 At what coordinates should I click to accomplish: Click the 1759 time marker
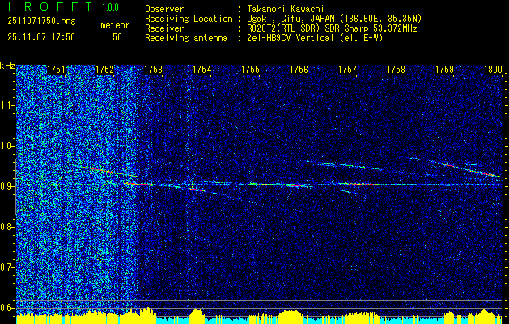pyautogui.click(x=445, y=70)
